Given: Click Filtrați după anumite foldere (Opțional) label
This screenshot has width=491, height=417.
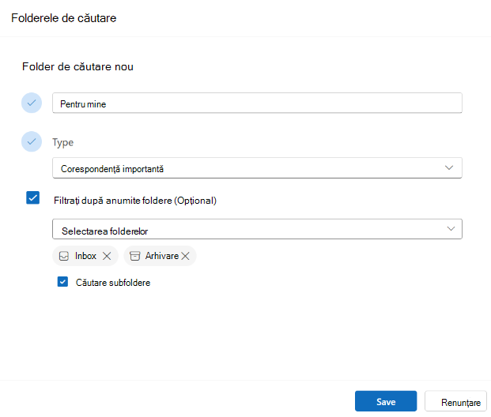Looking at the screenshot, I should [135, 201].
